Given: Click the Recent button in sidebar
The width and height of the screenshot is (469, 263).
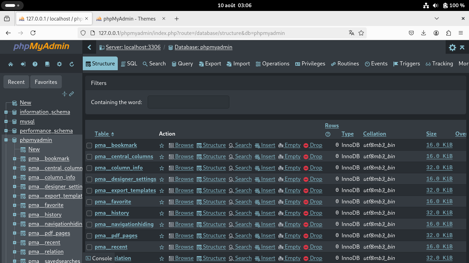Looking at the screenshot, I should tap(16, 82).
